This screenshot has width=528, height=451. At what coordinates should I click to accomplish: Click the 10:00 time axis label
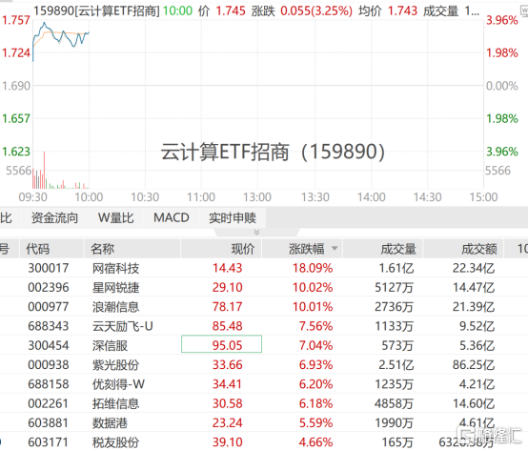click(x=89, y=197)
